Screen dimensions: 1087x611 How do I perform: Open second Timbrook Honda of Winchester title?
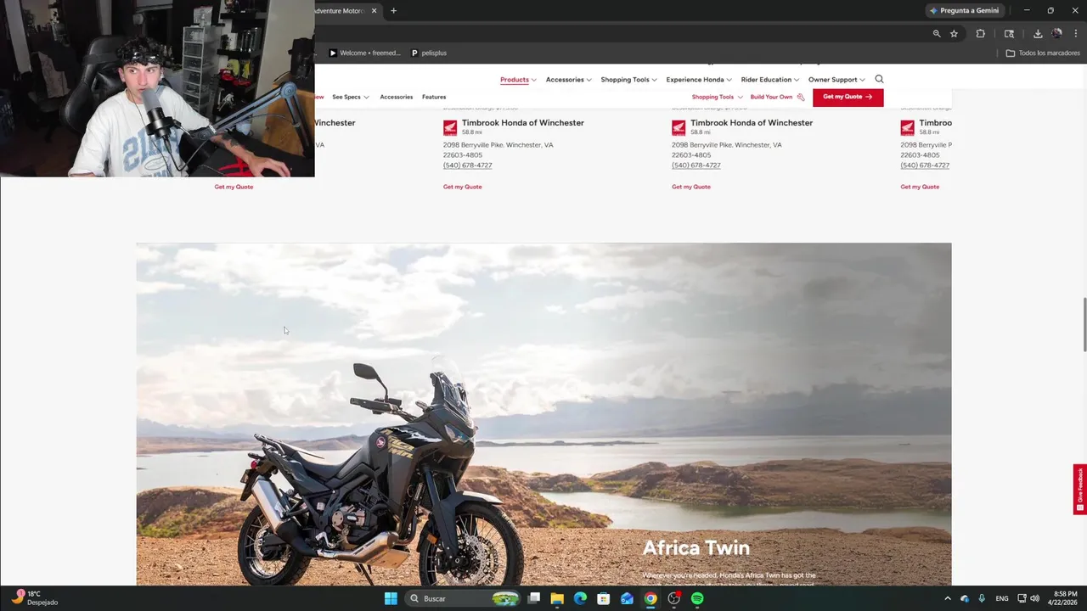coord(523,123)
